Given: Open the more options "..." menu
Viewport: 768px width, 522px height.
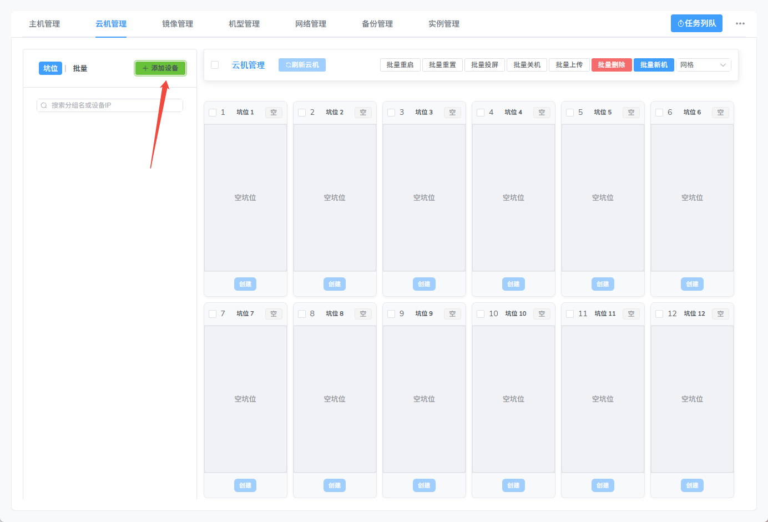Looking at the screenshot, I should click(x=741, y=23).
